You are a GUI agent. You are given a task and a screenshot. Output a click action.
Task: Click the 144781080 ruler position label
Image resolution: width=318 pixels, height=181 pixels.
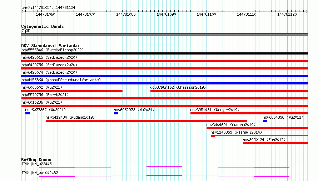[x=126, y=14]
